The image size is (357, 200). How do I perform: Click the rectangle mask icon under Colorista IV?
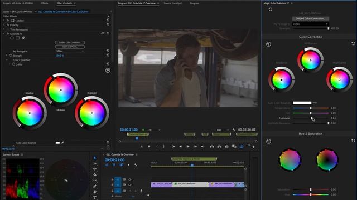point(17,38)
